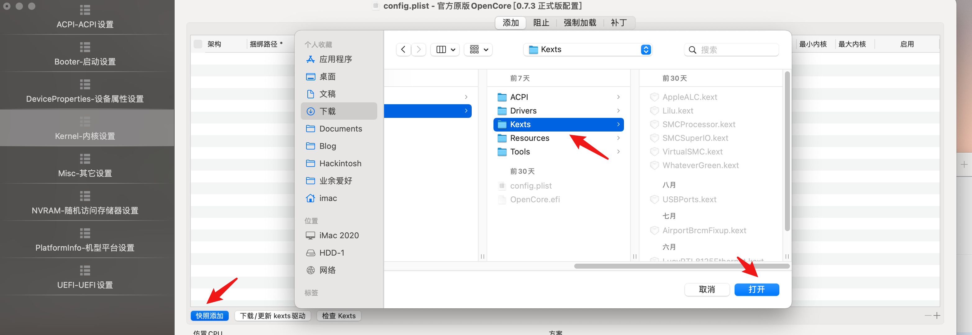Open ACPI-ACPI设置 sidebar section
This screenshot has height=335, width=972.
coord(85,17)
